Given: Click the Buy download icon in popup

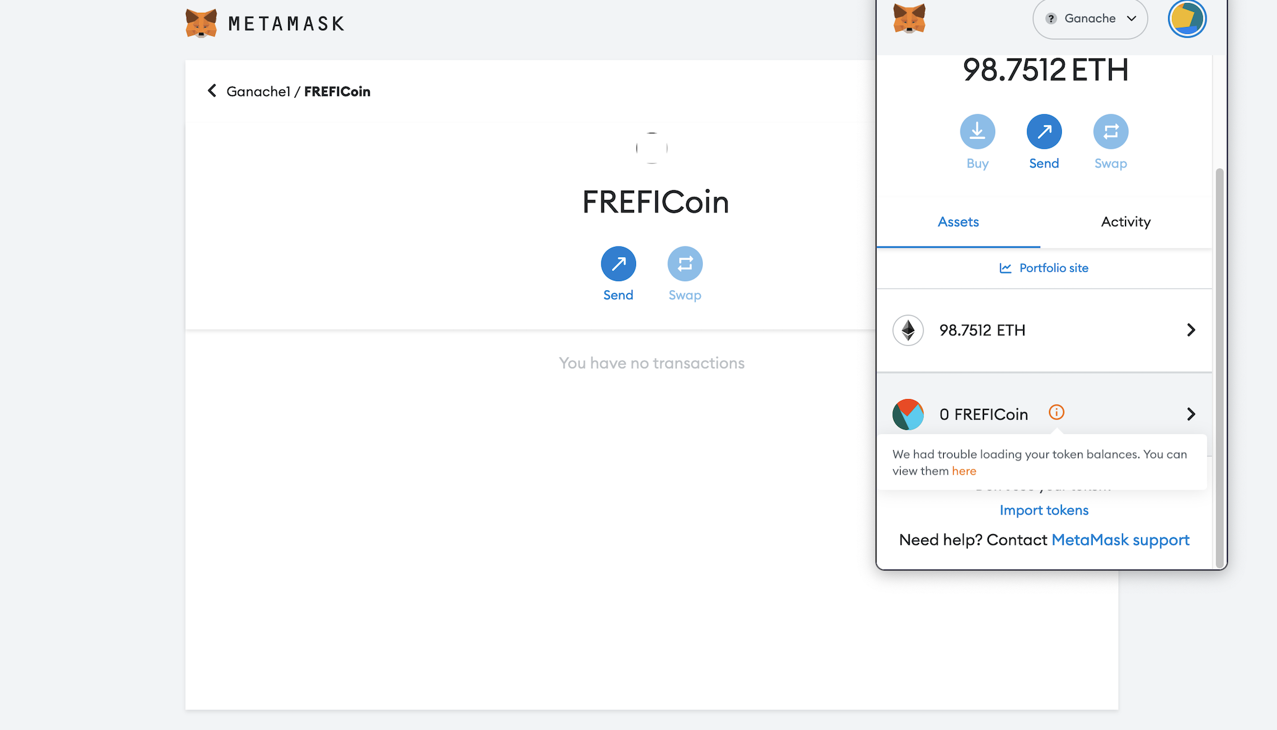Looking at the screenshot, I should 977,132.
